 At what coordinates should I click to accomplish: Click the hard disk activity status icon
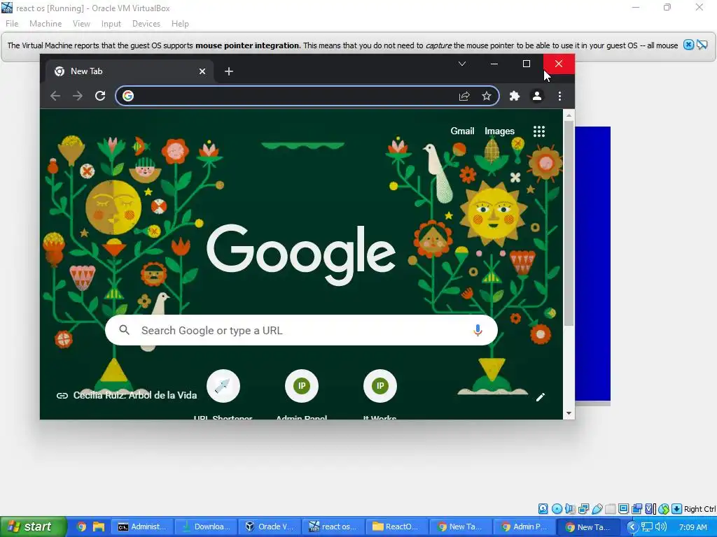tap(543, 509)
